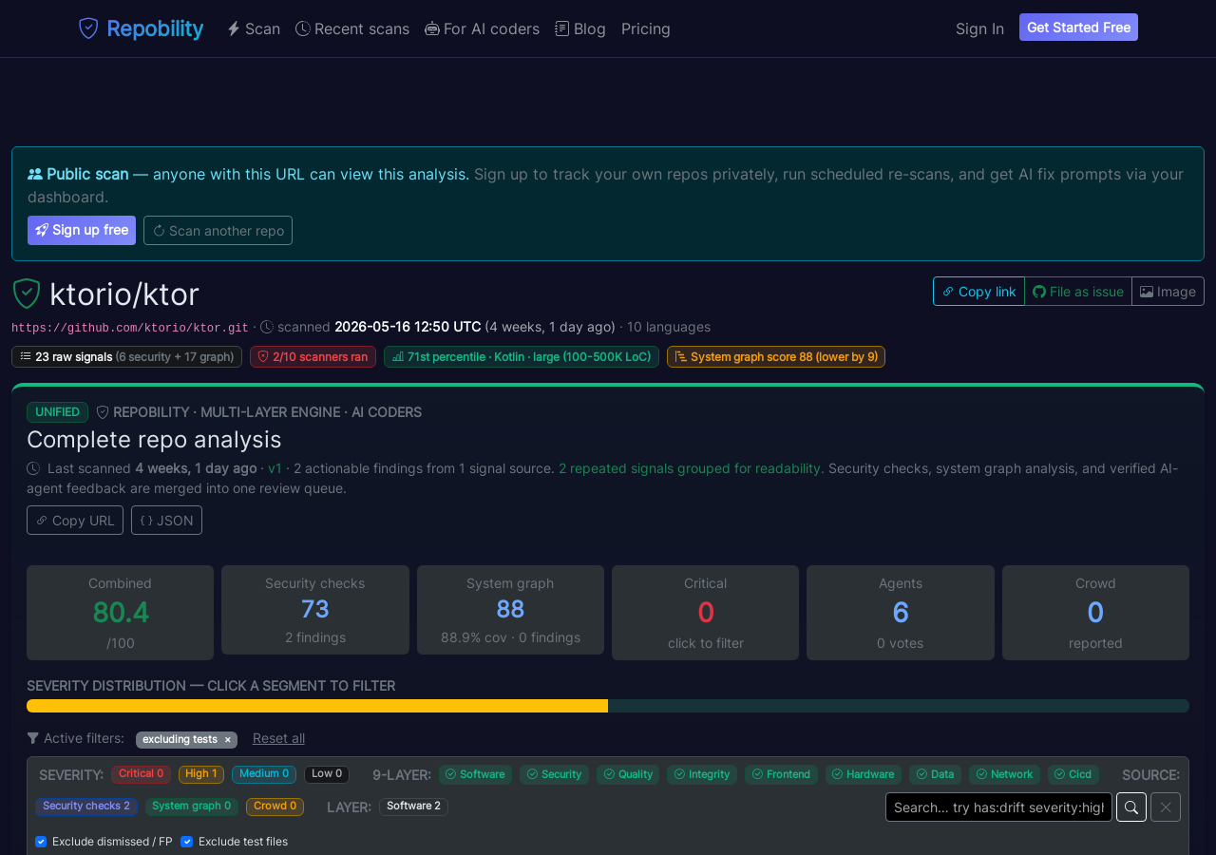Click the 2/10 scanners ran badge
Viewport: 1216px width, 855px height.
(313, 356)
